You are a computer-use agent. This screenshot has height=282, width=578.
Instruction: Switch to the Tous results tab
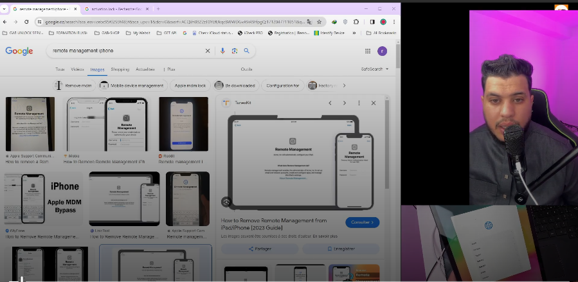(60, 69)
